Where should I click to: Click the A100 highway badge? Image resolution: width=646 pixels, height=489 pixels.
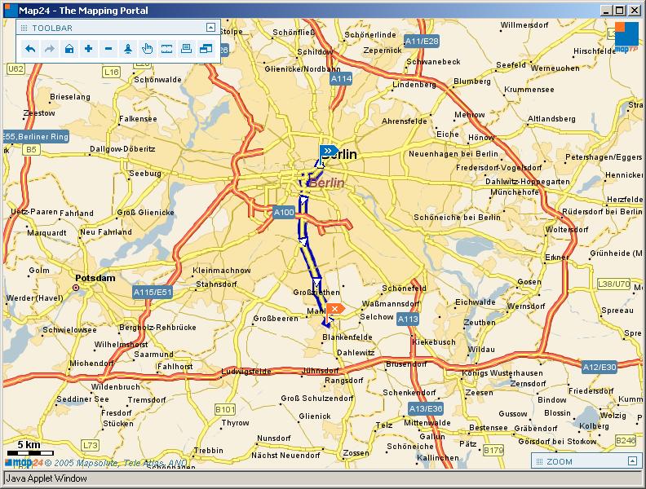click(x=283, y=213)
